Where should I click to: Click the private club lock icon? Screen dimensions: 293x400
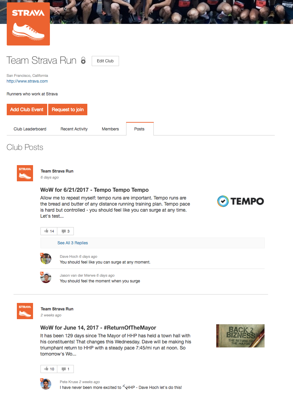click(x=83, y=60)
